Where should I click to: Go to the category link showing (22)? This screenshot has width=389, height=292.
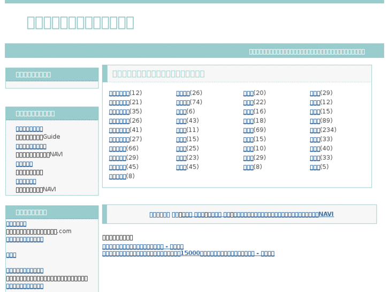pos(248,102)
